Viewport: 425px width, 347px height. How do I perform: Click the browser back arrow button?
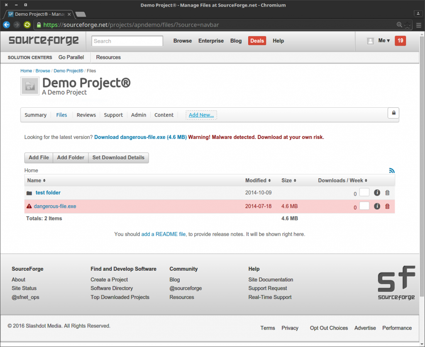click(6, 25)
